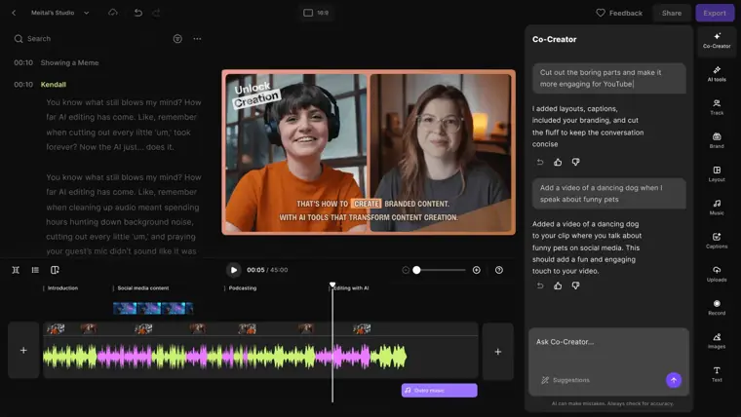
Task: Select the Showing a Meme transcript heading
Action: [69, 62]
